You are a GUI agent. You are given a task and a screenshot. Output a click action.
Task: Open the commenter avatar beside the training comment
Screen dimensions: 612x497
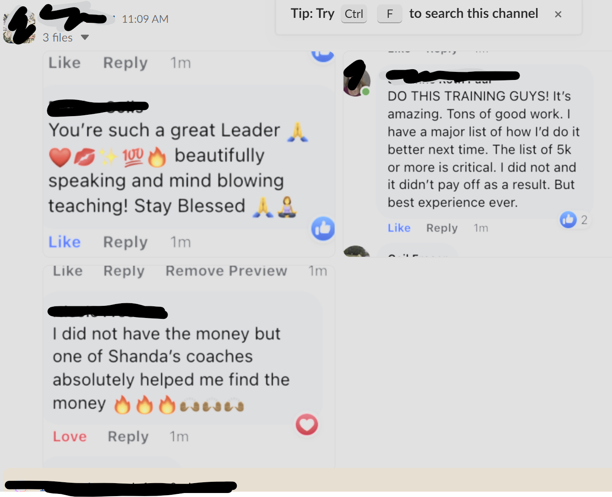click(x=356, y=82)
